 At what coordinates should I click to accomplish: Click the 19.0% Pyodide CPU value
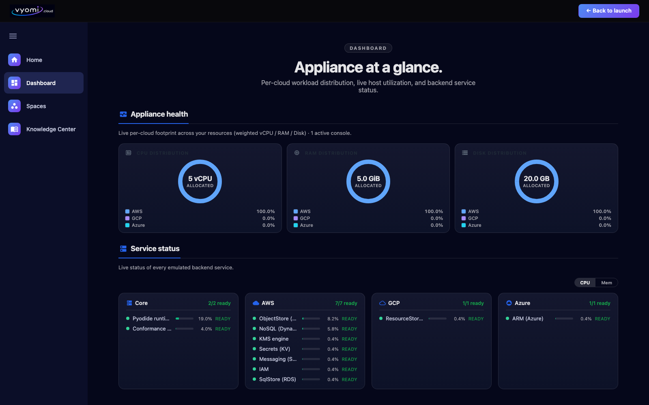tap(205, 319)
